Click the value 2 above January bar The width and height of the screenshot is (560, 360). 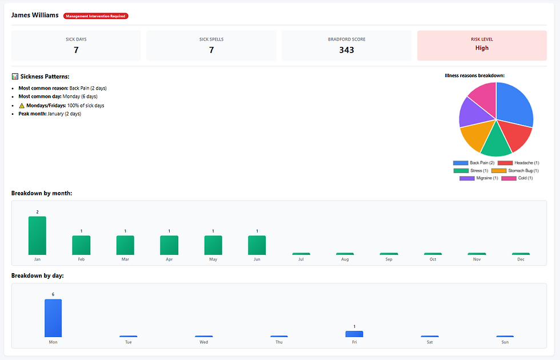click(x=37, y=212)
